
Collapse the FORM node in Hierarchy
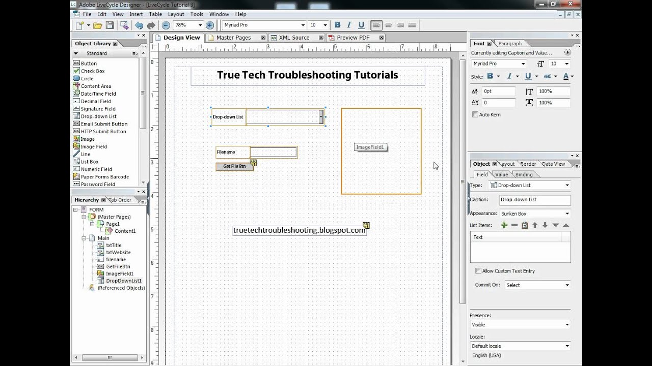point(75,209)
